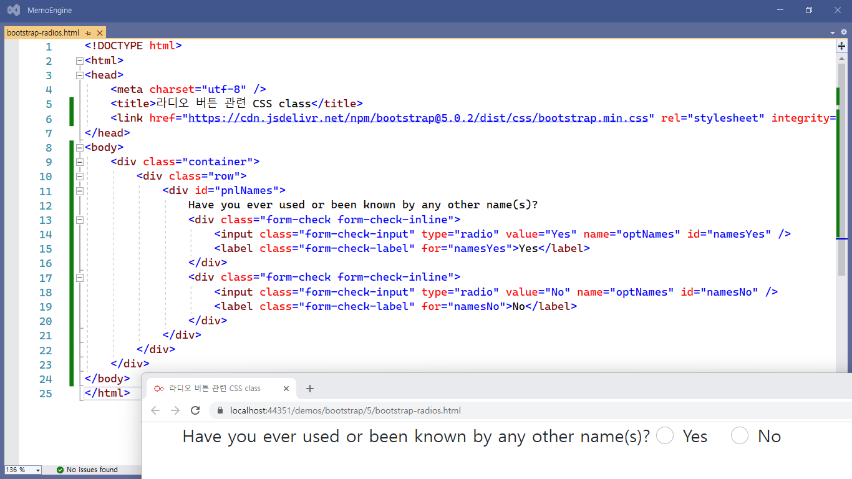Click the No issues found status icon

pyautogui.click(x=61, y=470)
